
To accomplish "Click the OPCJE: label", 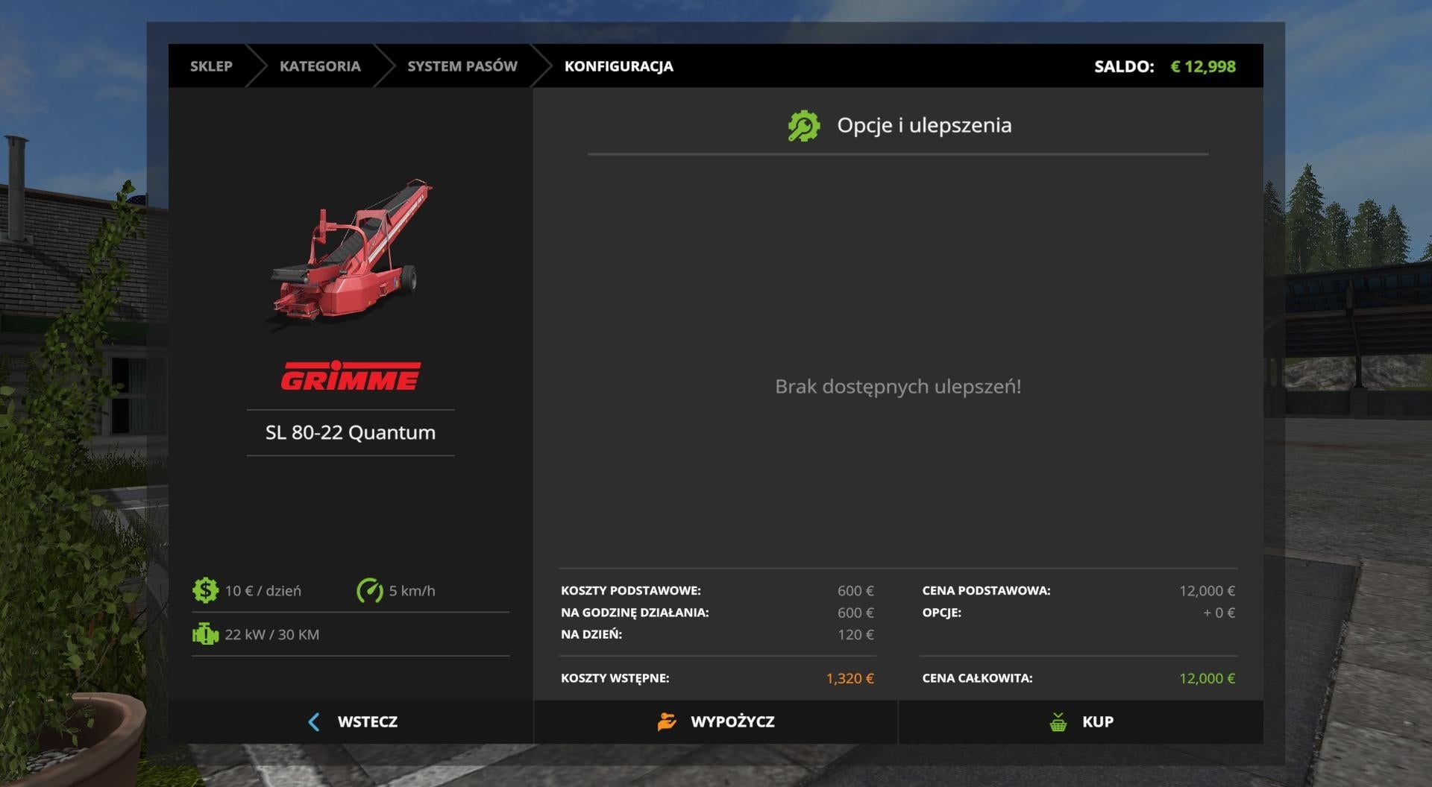I will click(942, 613).
